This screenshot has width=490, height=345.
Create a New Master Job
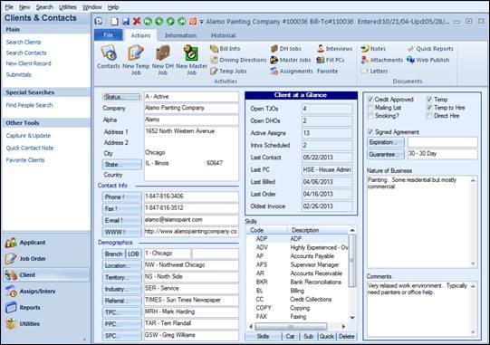click(191, 60)
